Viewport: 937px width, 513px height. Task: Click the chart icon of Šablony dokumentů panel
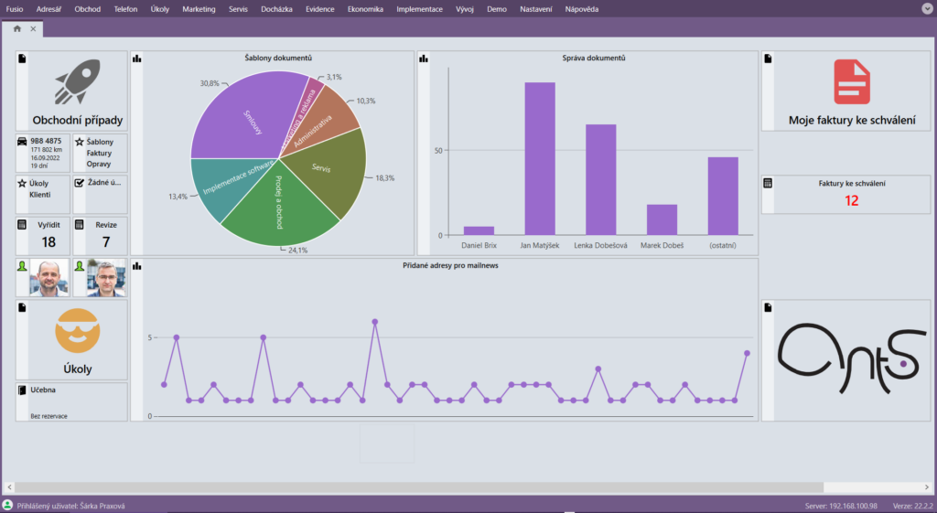point(137,59)
